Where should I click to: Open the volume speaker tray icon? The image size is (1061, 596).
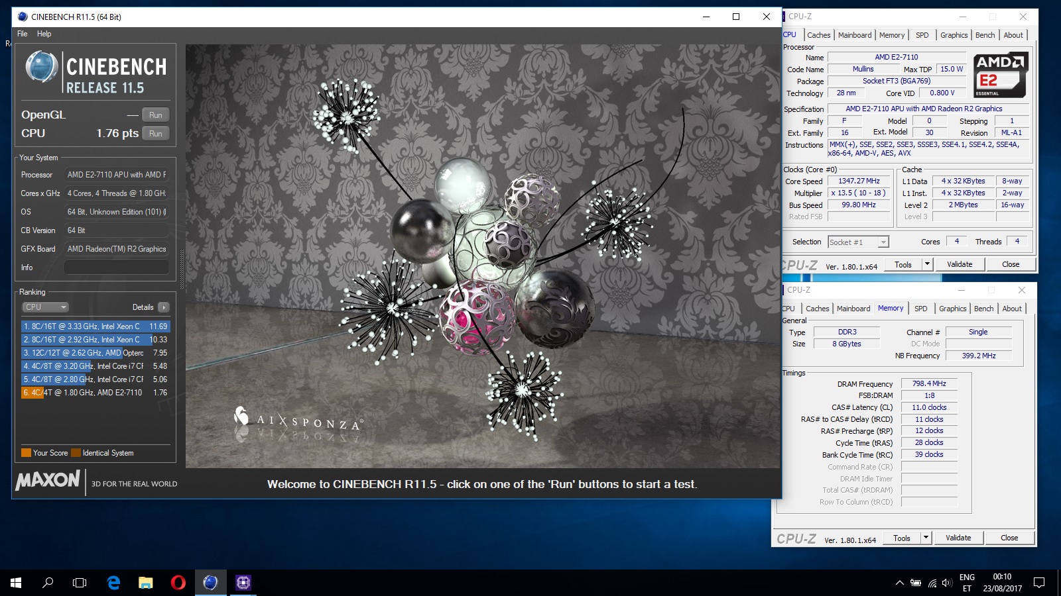(x=946, y=583)
